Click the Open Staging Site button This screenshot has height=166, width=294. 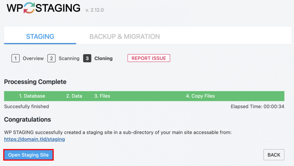click(28, 155)
